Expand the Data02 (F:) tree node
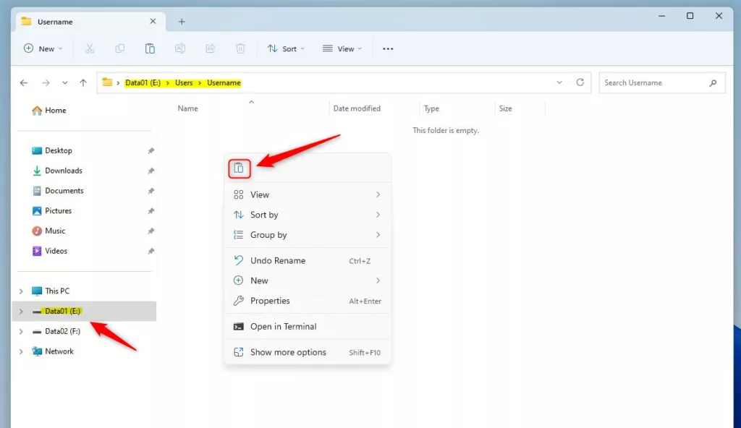The image size is (741, 428). (21, 331)
